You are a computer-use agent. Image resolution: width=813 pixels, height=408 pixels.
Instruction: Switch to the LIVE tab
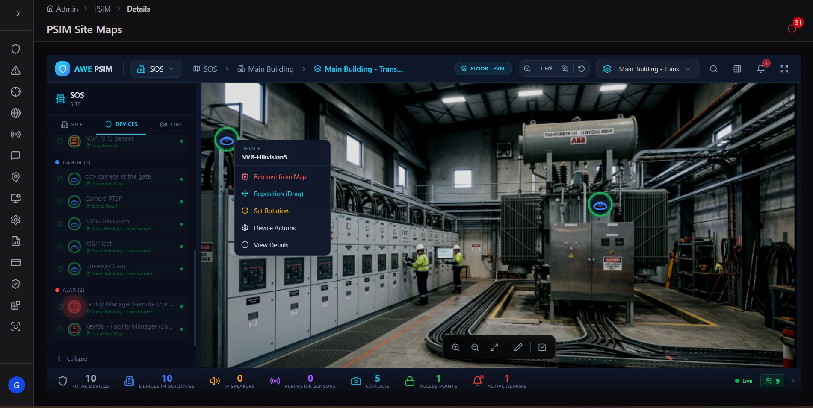pos(171,125)
